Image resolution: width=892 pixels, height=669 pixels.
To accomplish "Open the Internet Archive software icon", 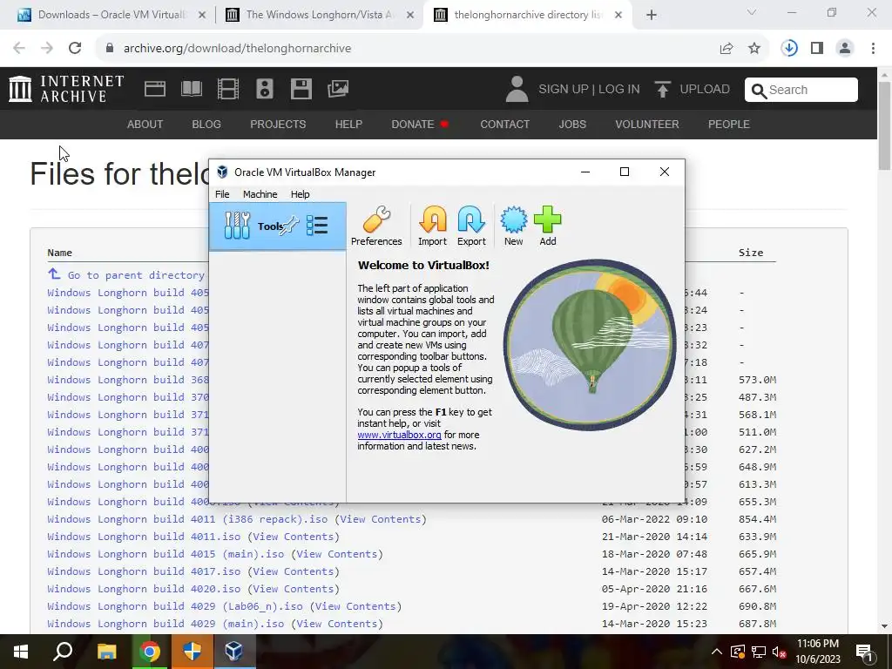I will tap(301, 89).
